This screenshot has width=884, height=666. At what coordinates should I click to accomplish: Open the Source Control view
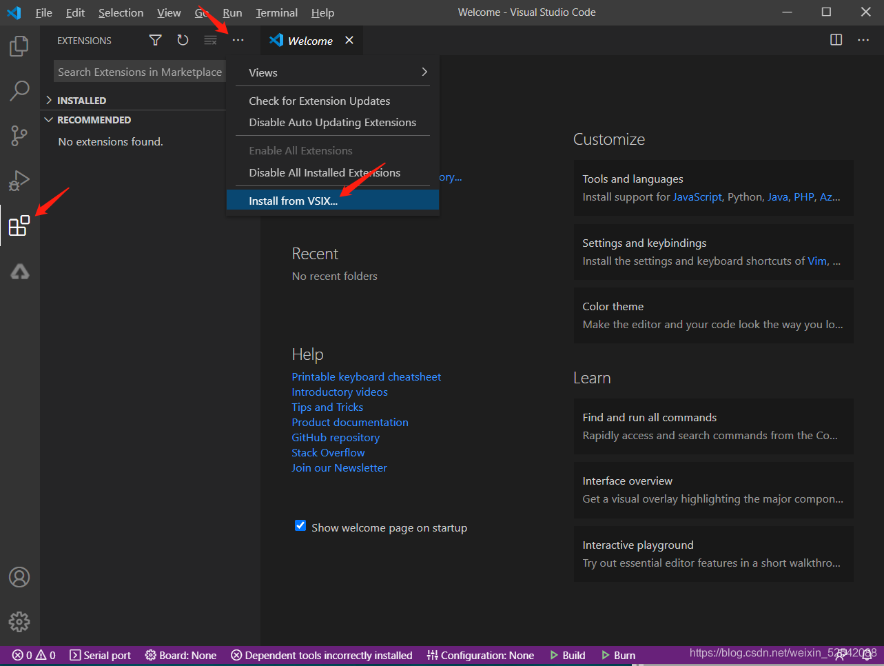coord(19,136)
